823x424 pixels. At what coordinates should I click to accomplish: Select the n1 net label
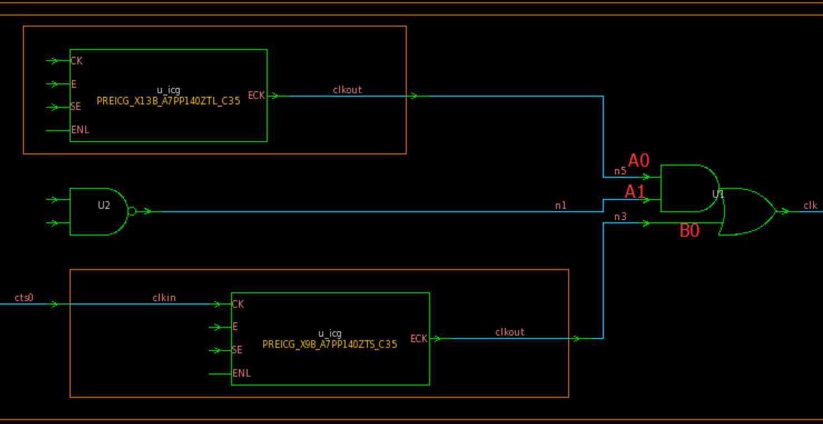(x=561, y=206)
